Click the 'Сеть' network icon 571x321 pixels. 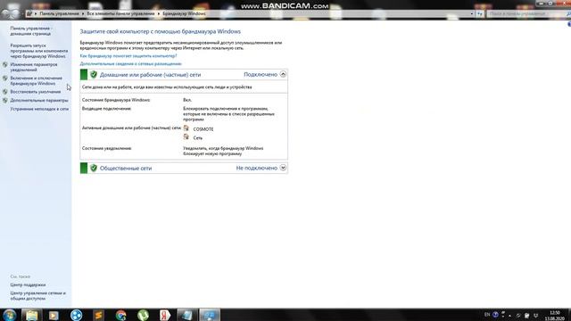click(186, 136)
